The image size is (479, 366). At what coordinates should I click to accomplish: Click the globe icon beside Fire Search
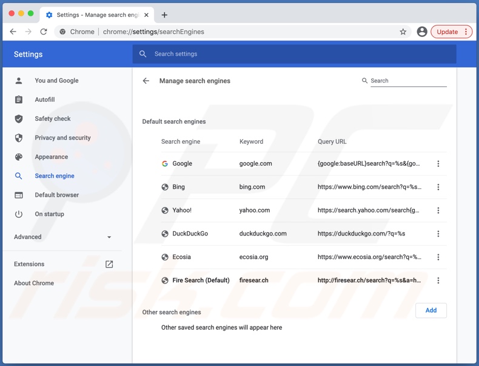[165, 280]
